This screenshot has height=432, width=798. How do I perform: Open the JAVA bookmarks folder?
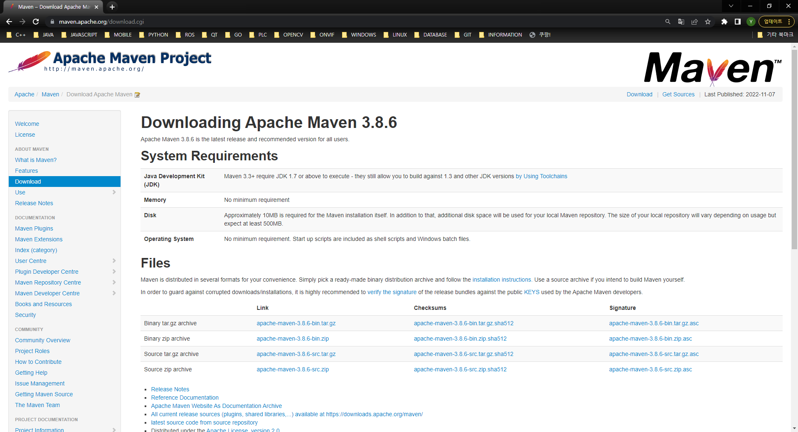coord(44,35)
